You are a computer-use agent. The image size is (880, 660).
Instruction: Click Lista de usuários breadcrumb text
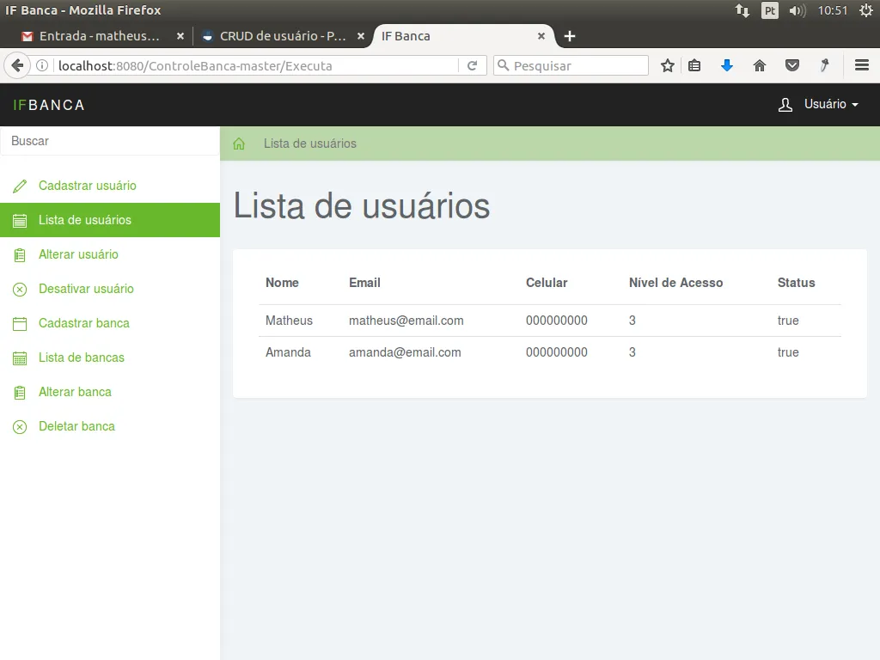pos(309,144)
